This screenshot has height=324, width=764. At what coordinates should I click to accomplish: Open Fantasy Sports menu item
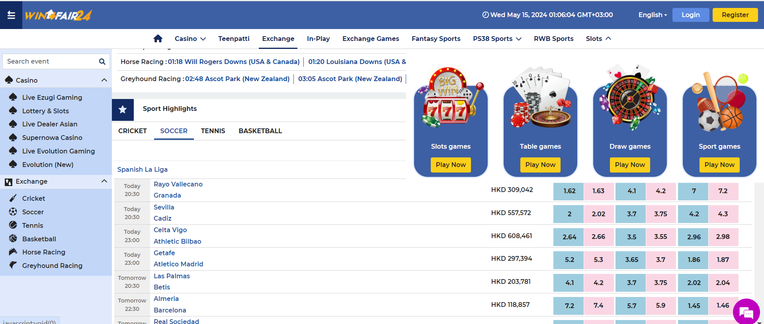pos(436,39)
